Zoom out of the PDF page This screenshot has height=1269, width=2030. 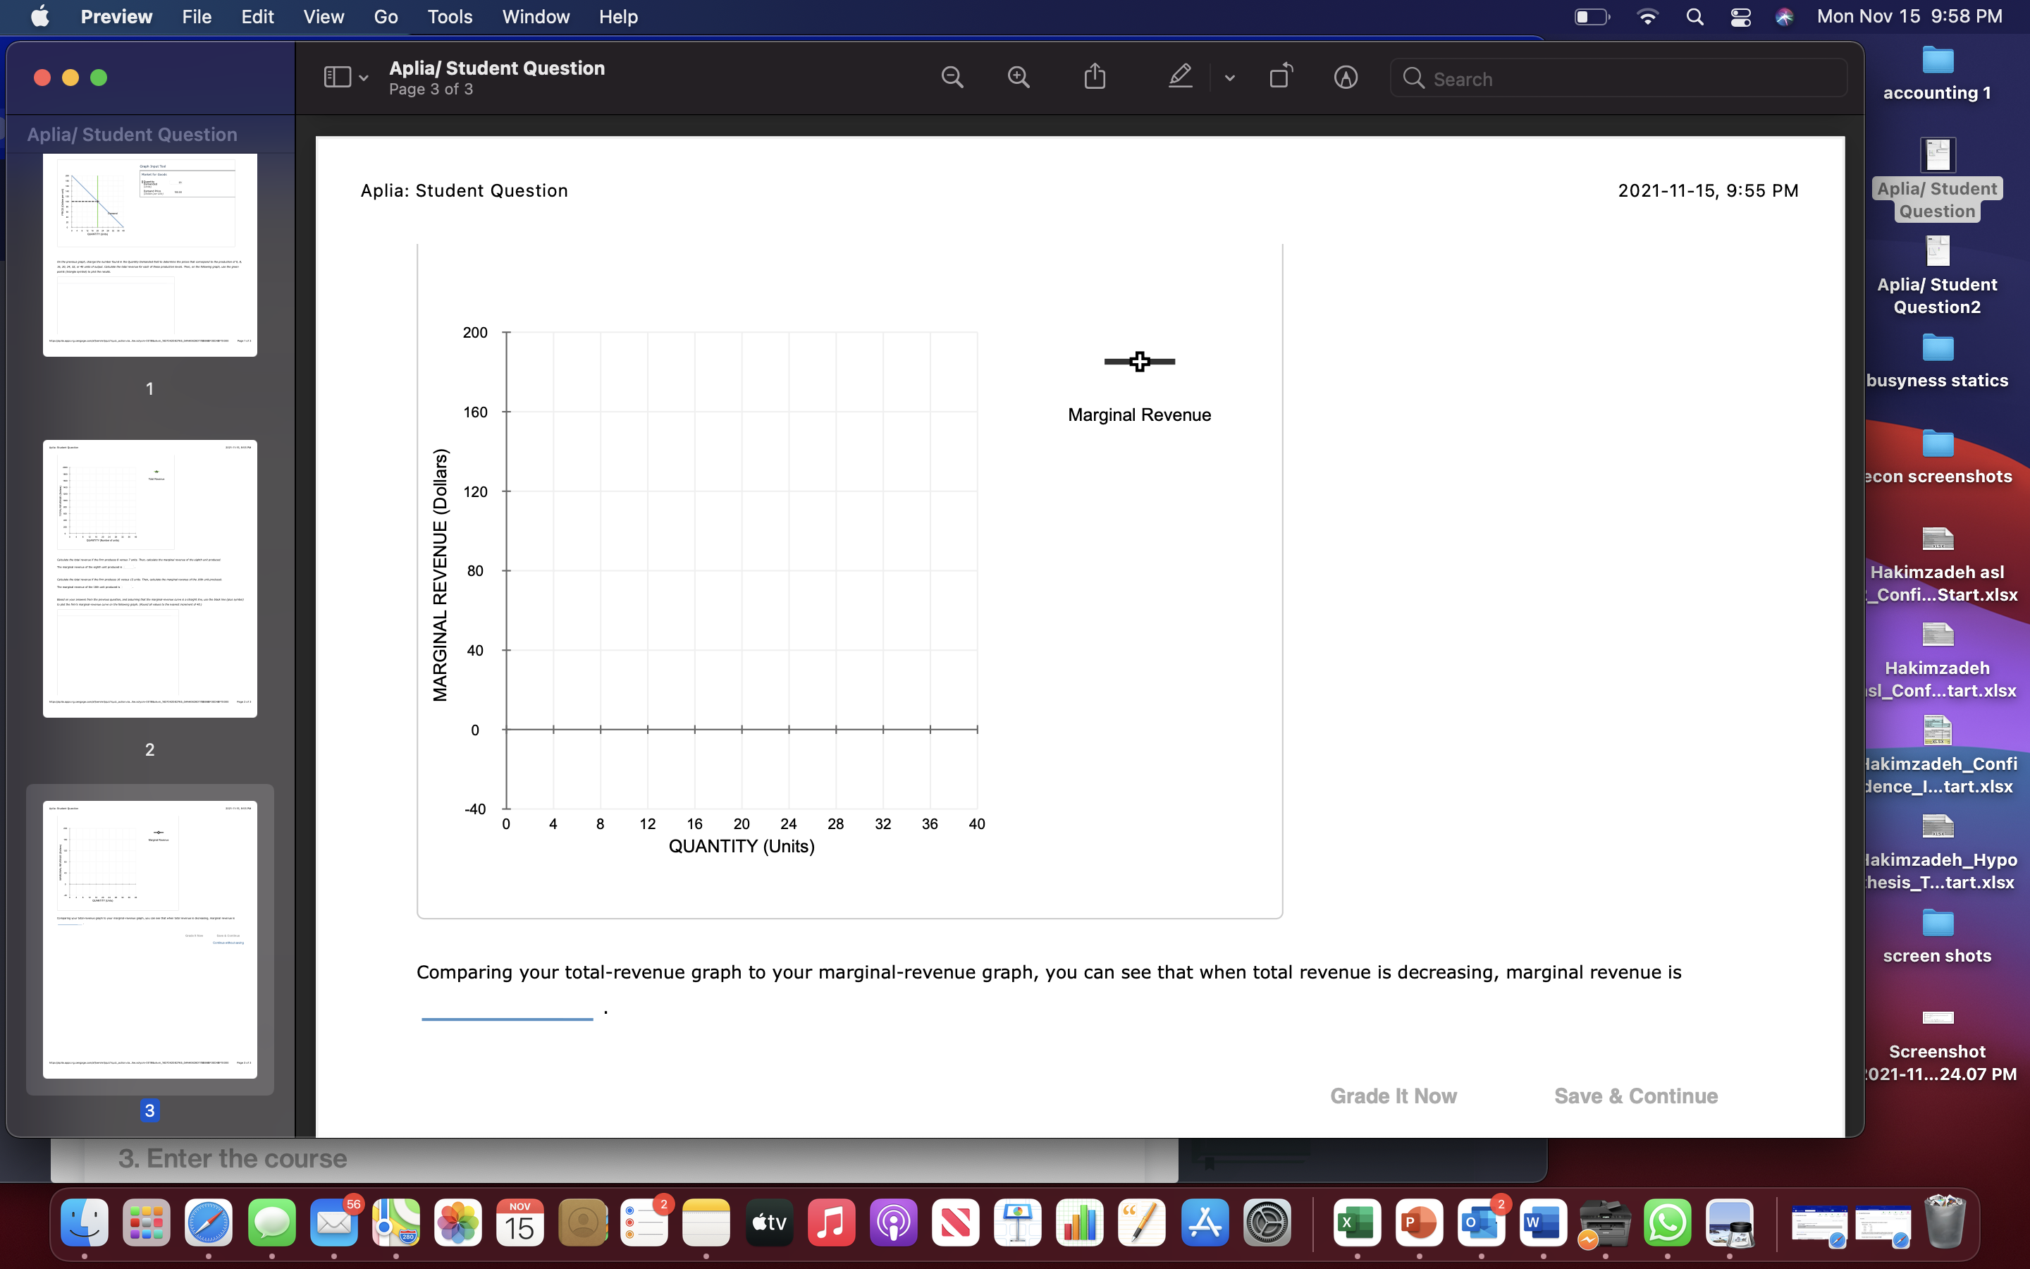pyautogui.click(x=952, y=76)
